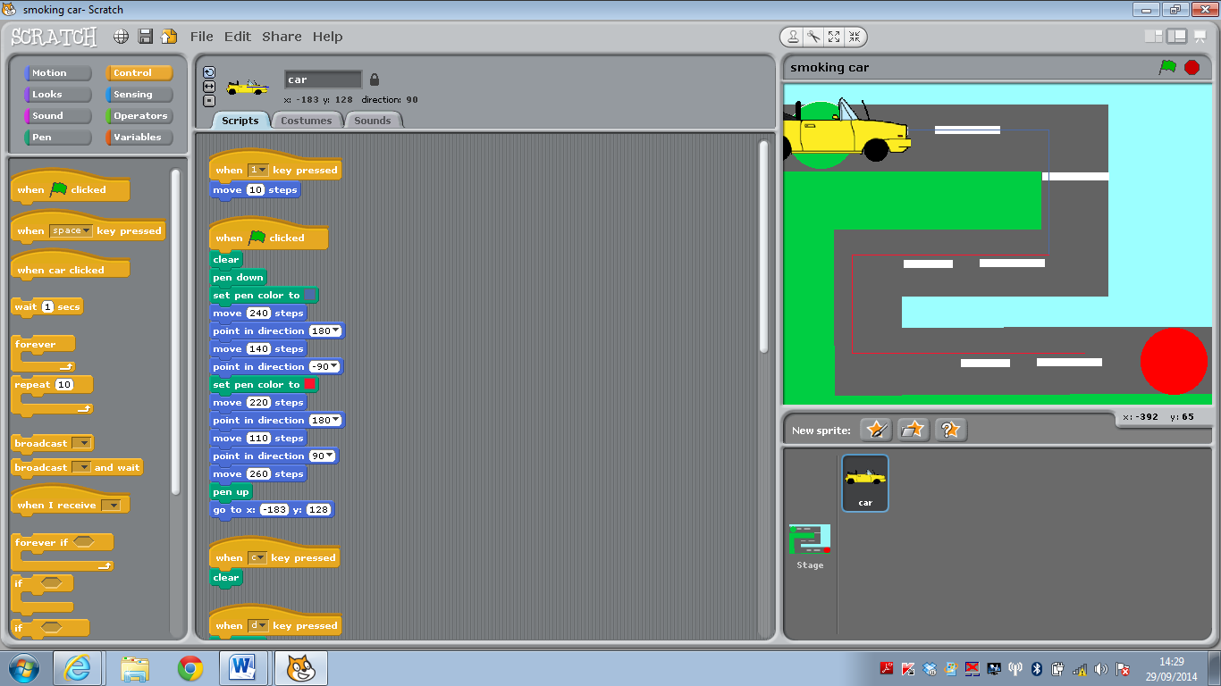Open the Help menu
1221x686 pixels.
pos(327,37)
